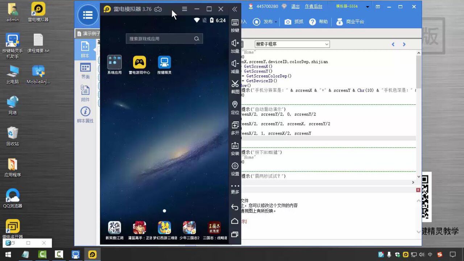Open the 按键 keyboard mapping tool in emulator sidebar
Image resolution: width=464 pixels, height=261 pixels.
235,25
